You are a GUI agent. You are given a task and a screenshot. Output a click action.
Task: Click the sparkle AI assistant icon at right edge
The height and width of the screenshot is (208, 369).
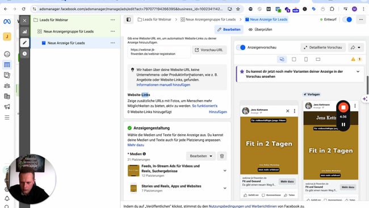(x=365, y=99)
